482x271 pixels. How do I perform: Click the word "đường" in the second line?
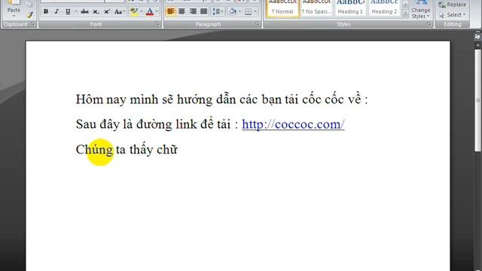click(x=154, y=124)
